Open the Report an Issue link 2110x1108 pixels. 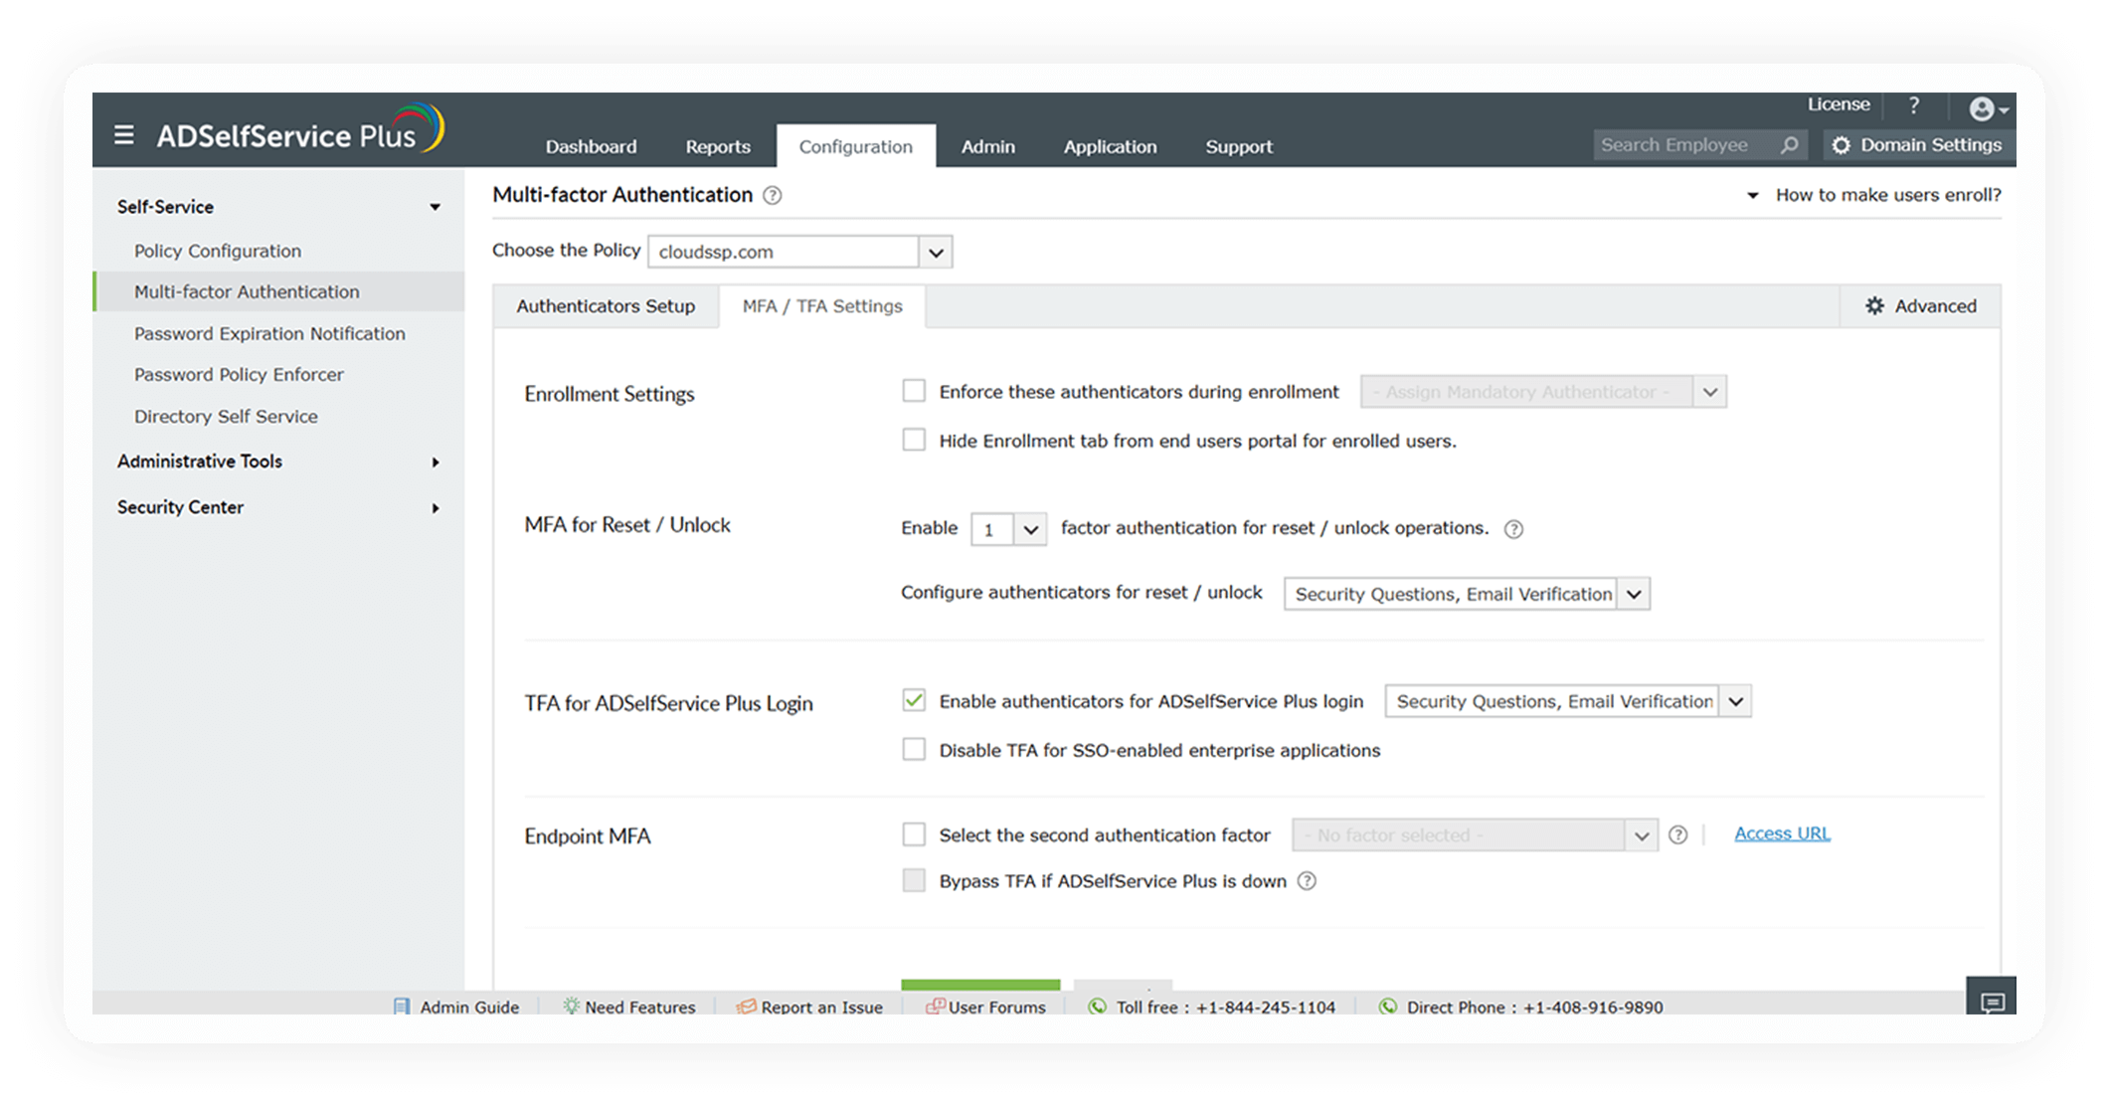tap(821, 1007)
